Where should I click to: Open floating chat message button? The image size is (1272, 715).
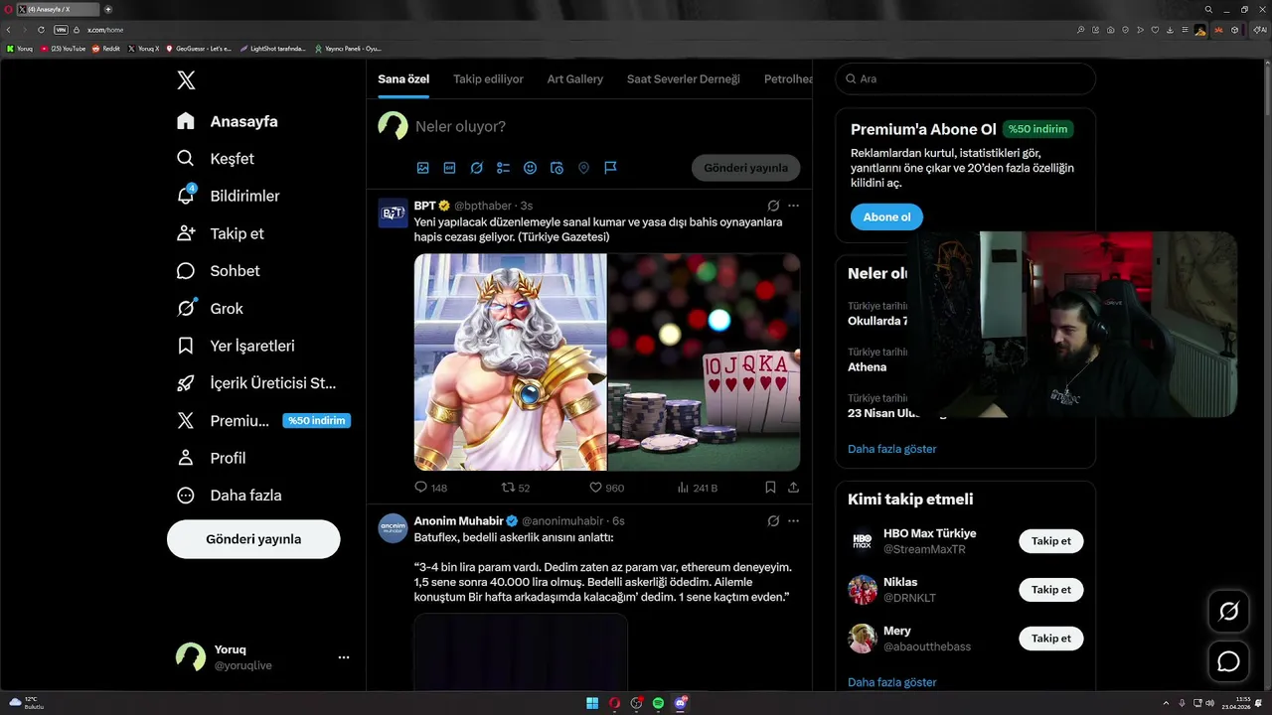pos(1228,661)
